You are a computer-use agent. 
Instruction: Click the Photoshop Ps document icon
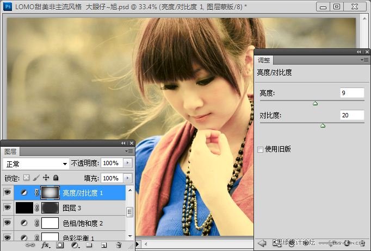pos(8,7)
